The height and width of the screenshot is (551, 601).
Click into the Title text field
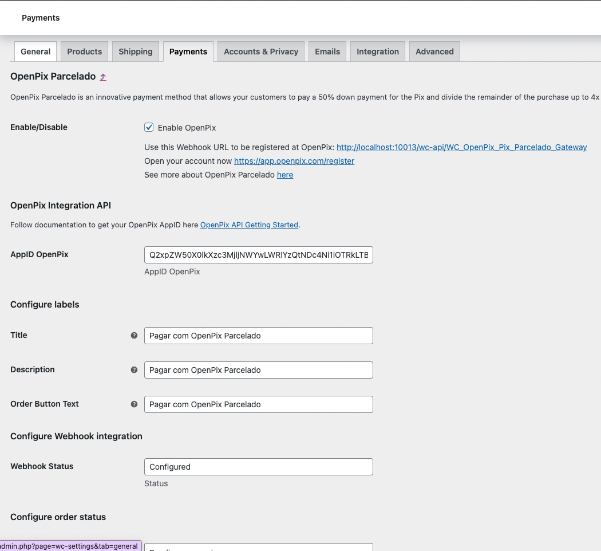pos(259,336)
